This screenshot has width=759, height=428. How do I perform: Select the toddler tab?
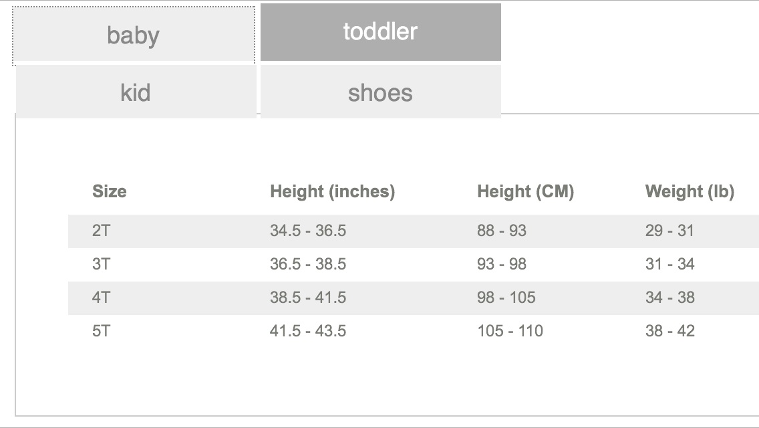point(380,32)
